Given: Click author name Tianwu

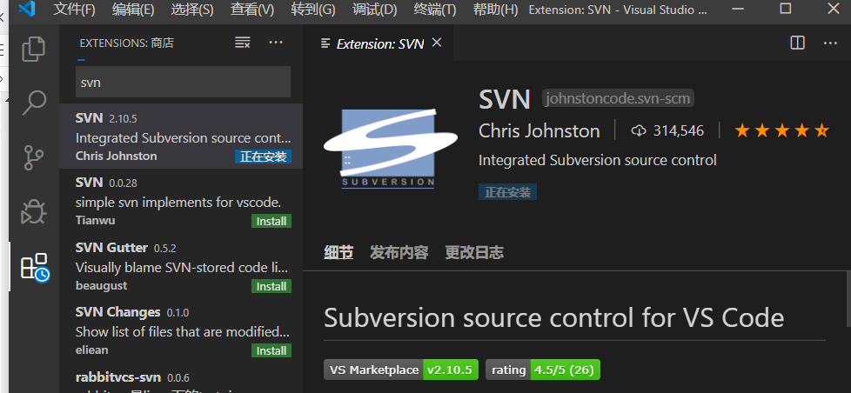Looking at the screenshot, I should pos(96,221).
